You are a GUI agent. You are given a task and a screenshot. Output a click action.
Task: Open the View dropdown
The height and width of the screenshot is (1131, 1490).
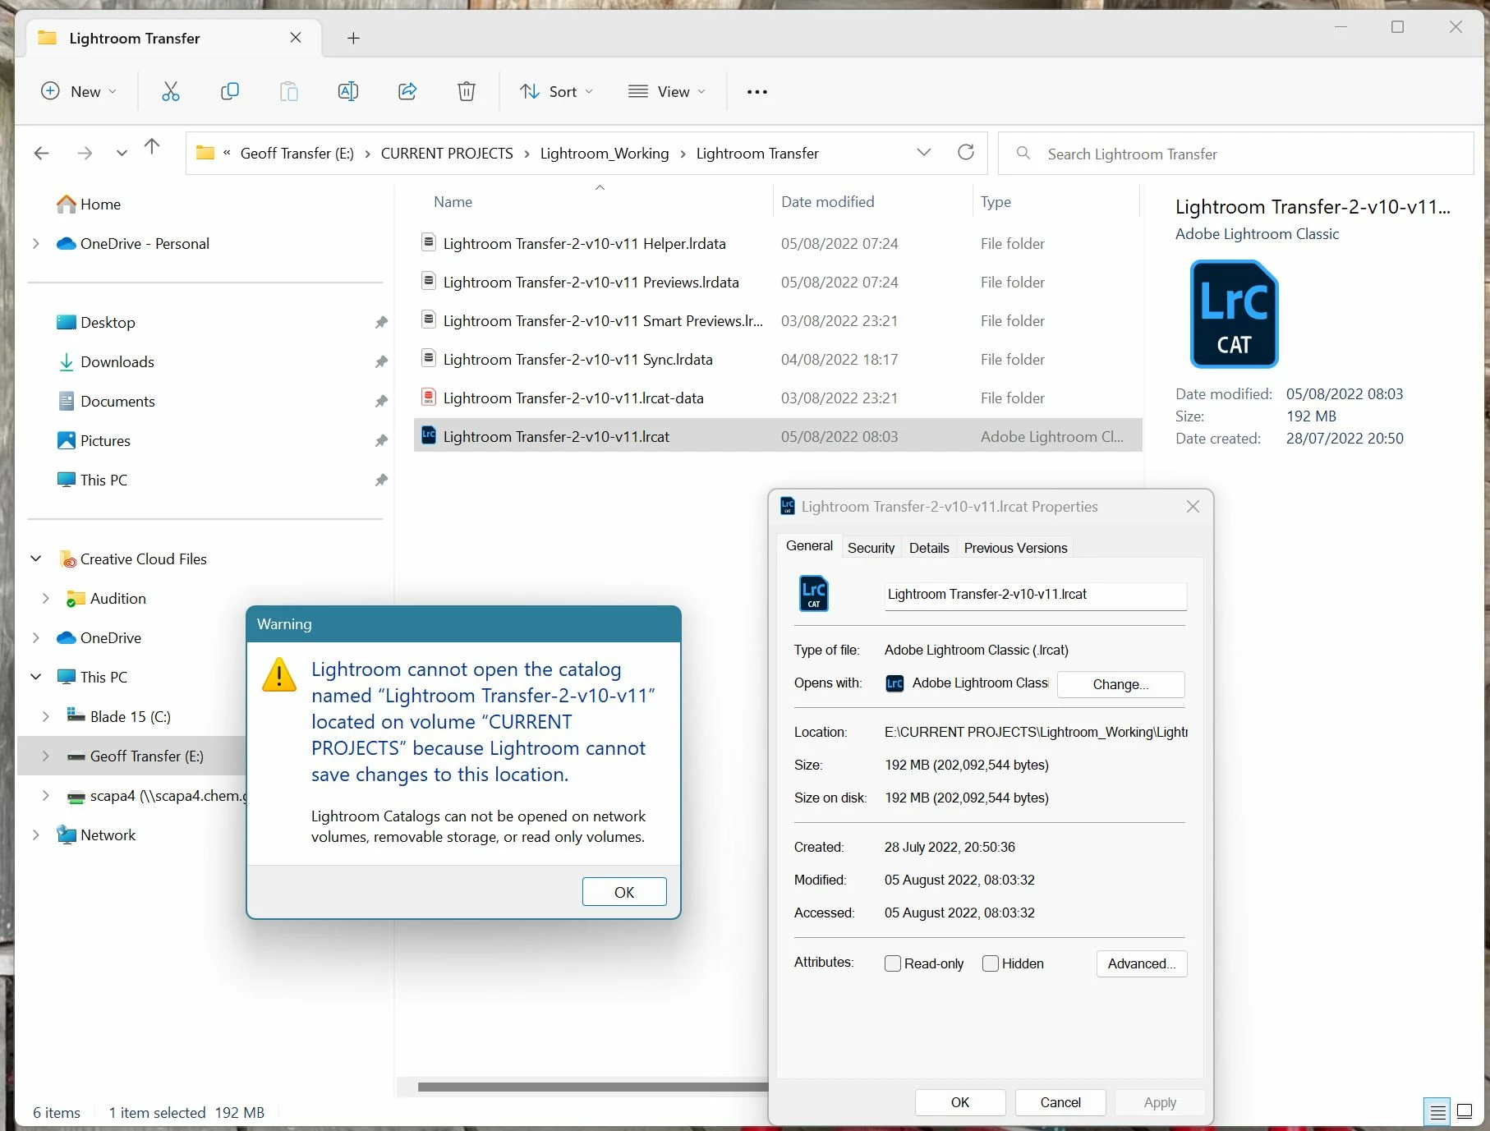[x=666, y=91]
